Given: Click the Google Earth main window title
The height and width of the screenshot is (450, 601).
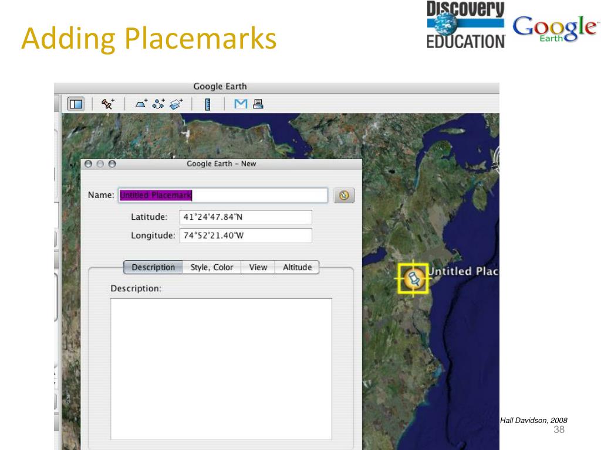Looking at the screenshot, I should click(220, 87).
